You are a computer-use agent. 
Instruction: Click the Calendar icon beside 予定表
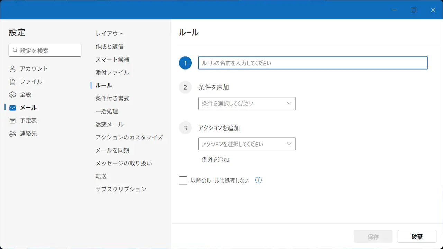(x=12, y=121)
